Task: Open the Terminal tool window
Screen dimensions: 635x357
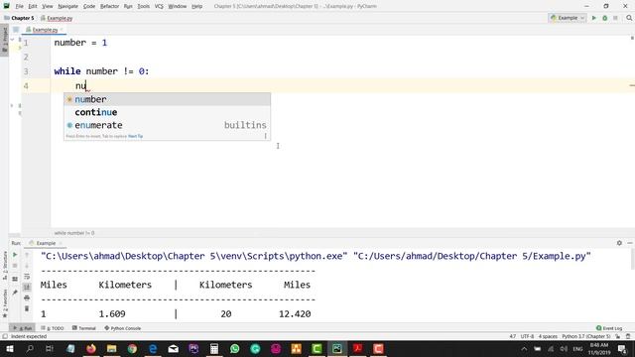Action: [83, 328]
